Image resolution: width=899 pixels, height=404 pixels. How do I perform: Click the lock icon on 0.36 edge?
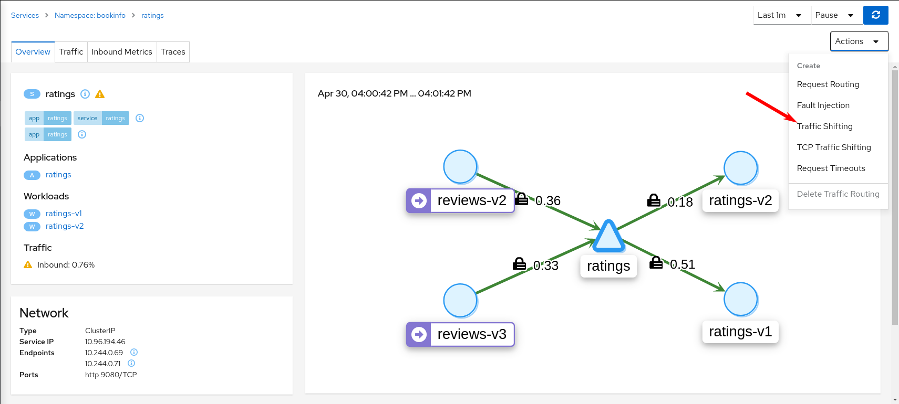tap(521, 199)
